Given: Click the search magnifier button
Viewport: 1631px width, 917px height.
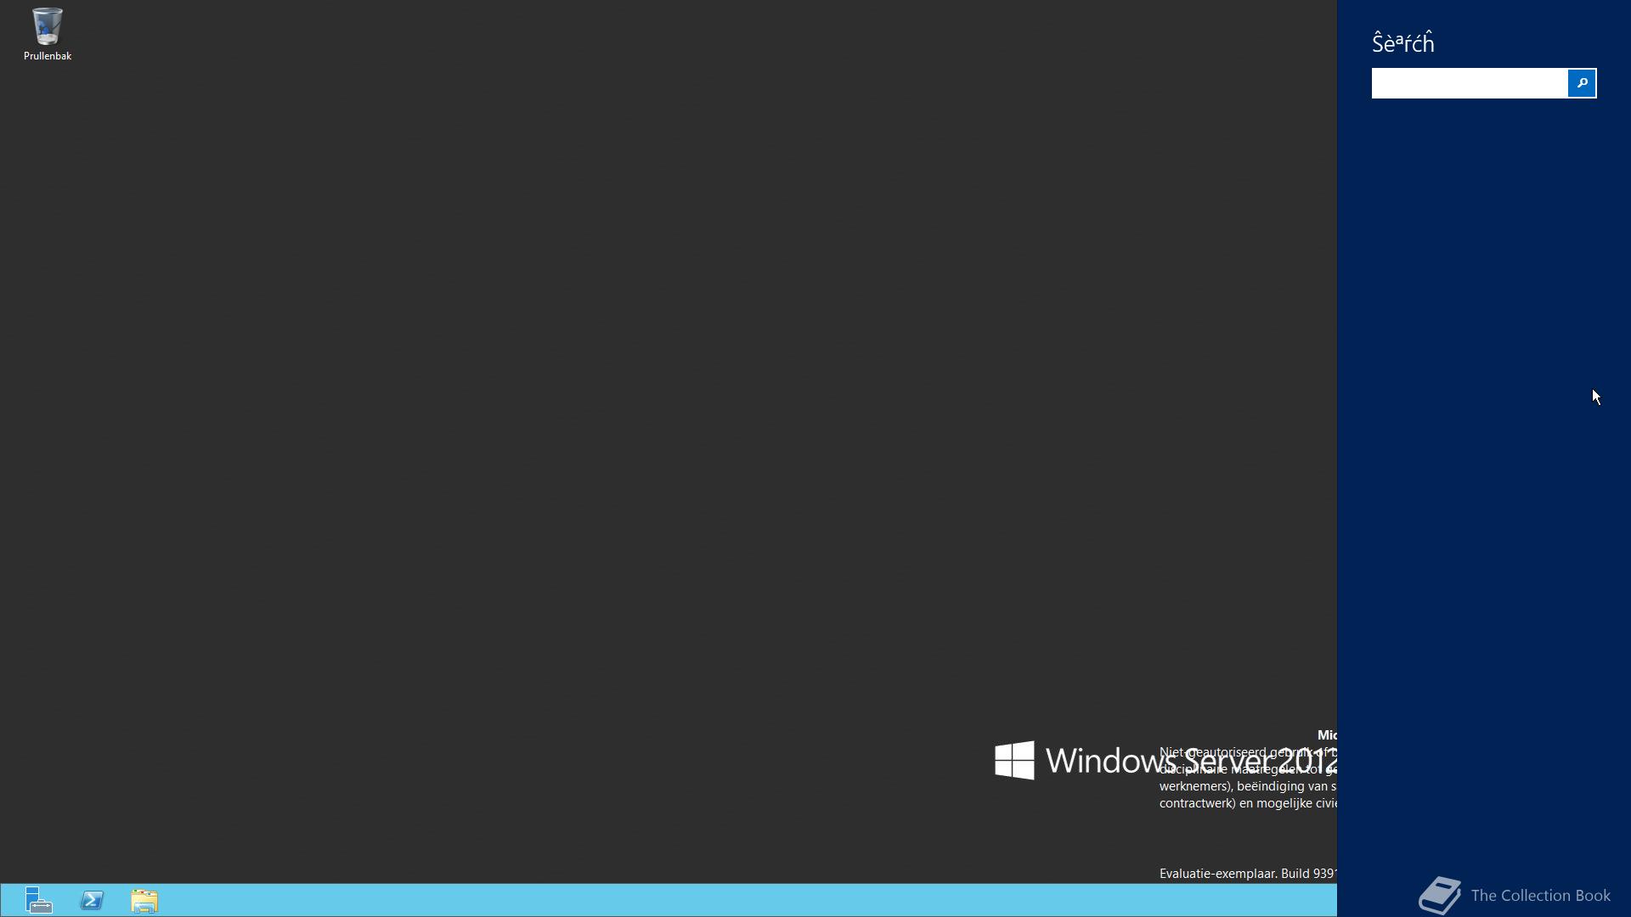Looking at the screenshot, I should click(1582, 83).
